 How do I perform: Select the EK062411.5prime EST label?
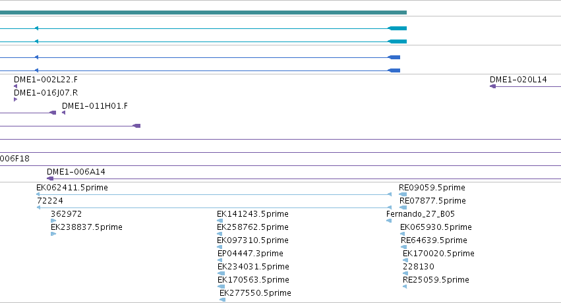[x=72, y=188]
